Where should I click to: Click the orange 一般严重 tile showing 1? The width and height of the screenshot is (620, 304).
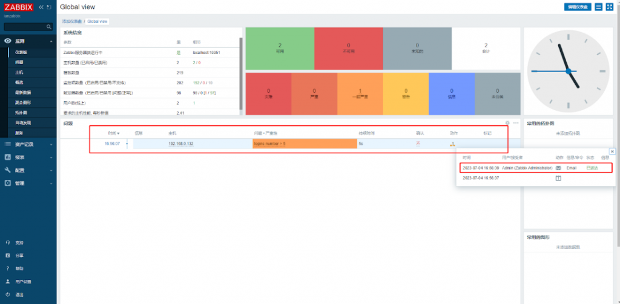(360, 94)
